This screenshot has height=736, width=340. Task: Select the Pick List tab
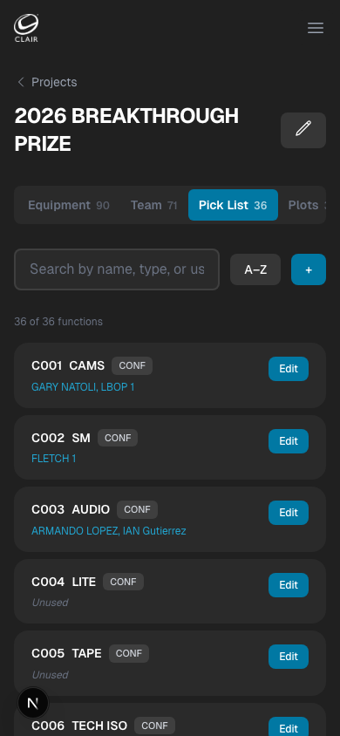(233, 205)
